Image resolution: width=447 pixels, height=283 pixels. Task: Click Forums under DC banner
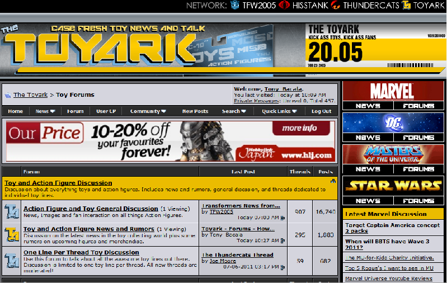point(418,138)
